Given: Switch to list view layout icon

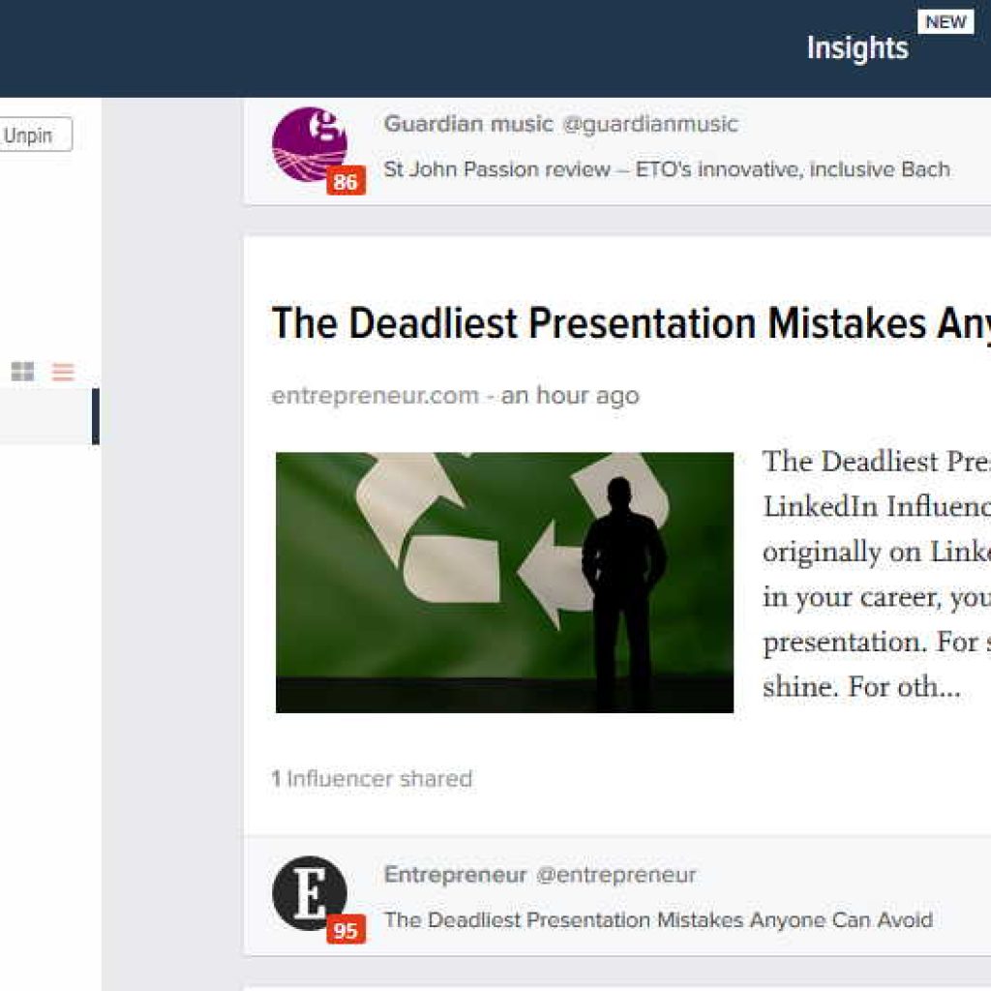Looking at the screenshot, I should 63,371.
